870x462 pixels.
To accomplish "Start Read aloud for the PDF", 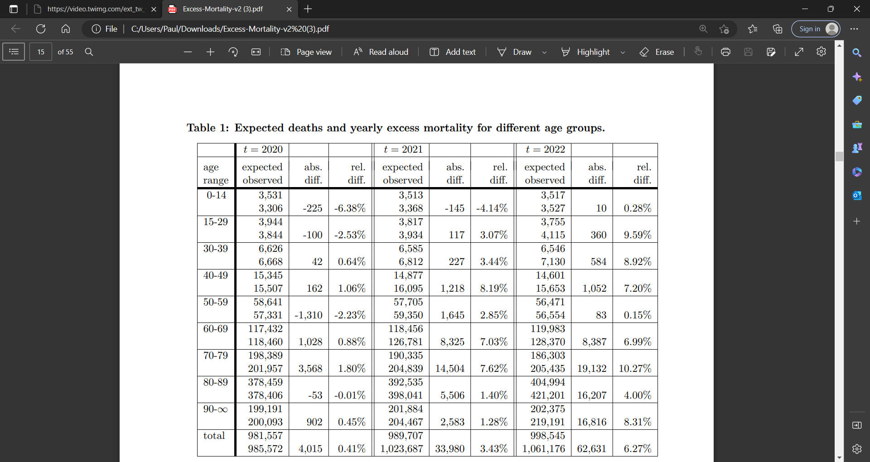I will coord(381,52).
